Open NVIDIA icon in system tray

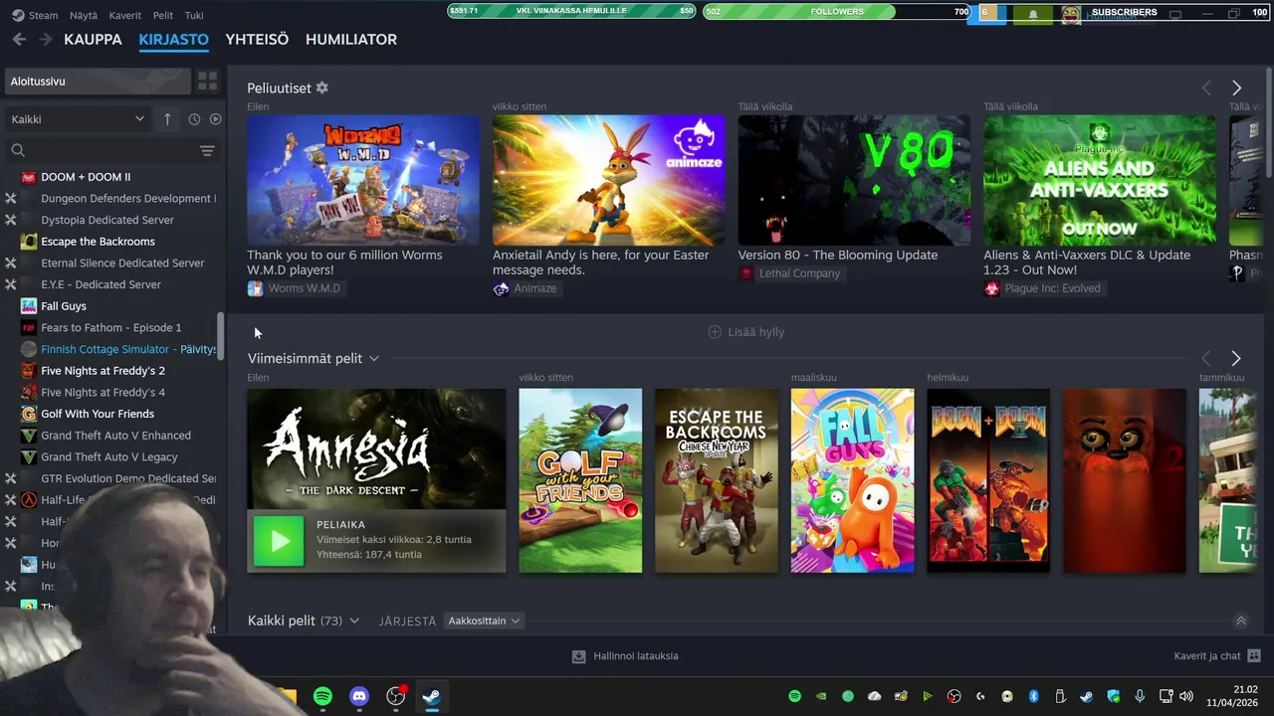821,696
